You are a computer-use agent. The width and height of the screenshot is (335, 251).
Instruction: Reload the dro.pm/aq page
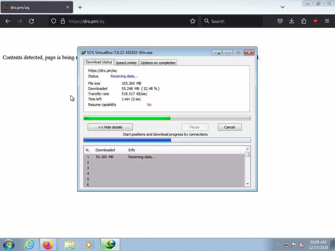pos(31,21)
